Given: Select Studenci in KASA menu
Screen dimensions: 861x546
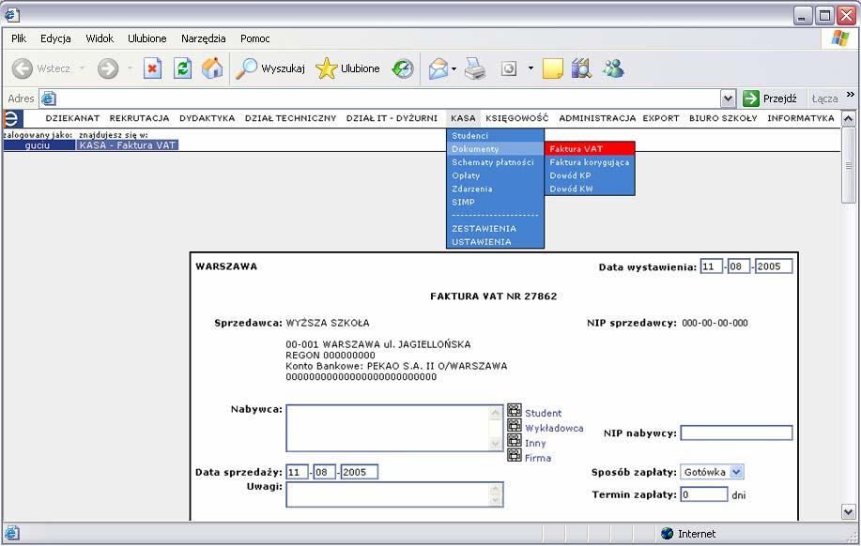Looking at the screenshot, I should pyautogui.click(x=496, y=135).
